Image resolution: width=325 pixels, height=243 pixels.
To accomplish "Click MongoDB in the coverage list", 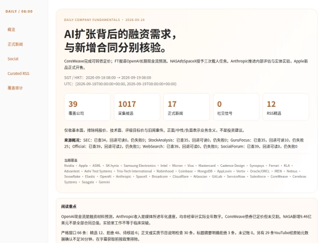I will click(x=205, y=171).
